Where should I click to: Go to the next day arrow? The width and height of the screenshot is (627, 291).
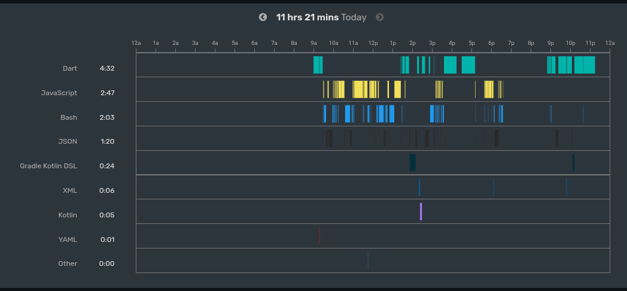coord(379,17)
